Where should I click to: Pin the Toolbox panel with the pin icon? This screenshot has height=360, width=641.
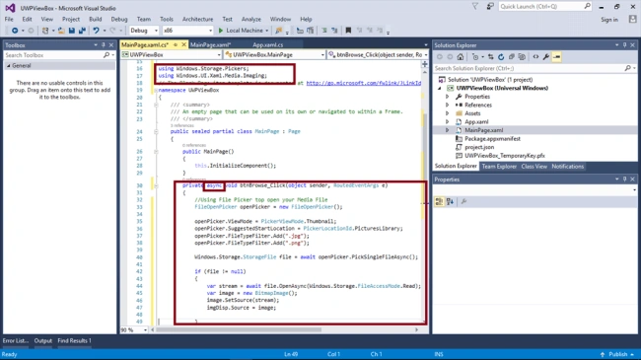(x=104, y=45)
